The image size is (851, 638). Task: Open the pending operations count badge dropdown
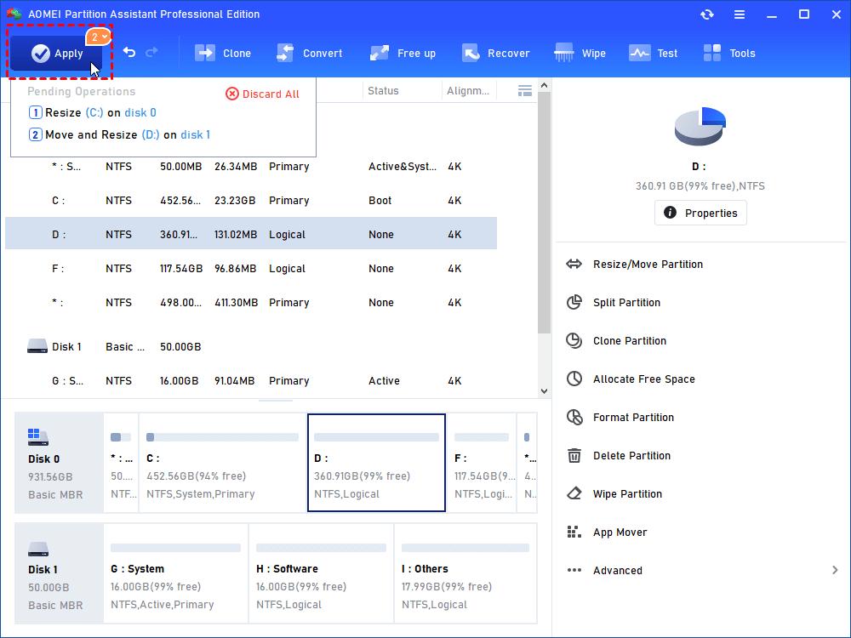(x=98, y=37)
